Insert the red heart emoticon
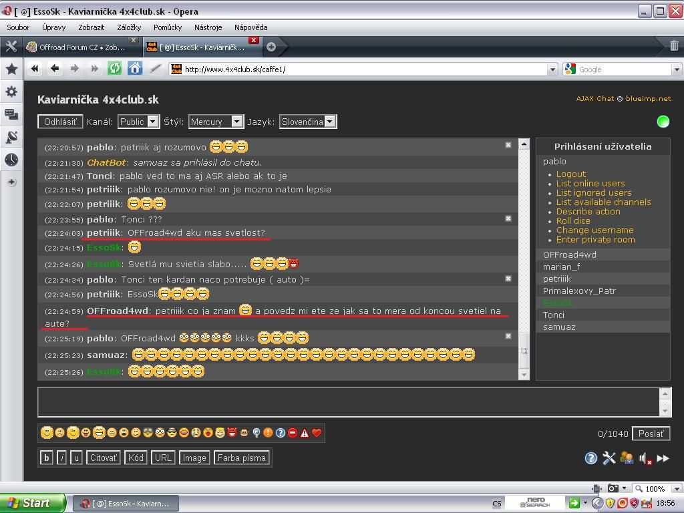684x513 pixels. point(317,433)
